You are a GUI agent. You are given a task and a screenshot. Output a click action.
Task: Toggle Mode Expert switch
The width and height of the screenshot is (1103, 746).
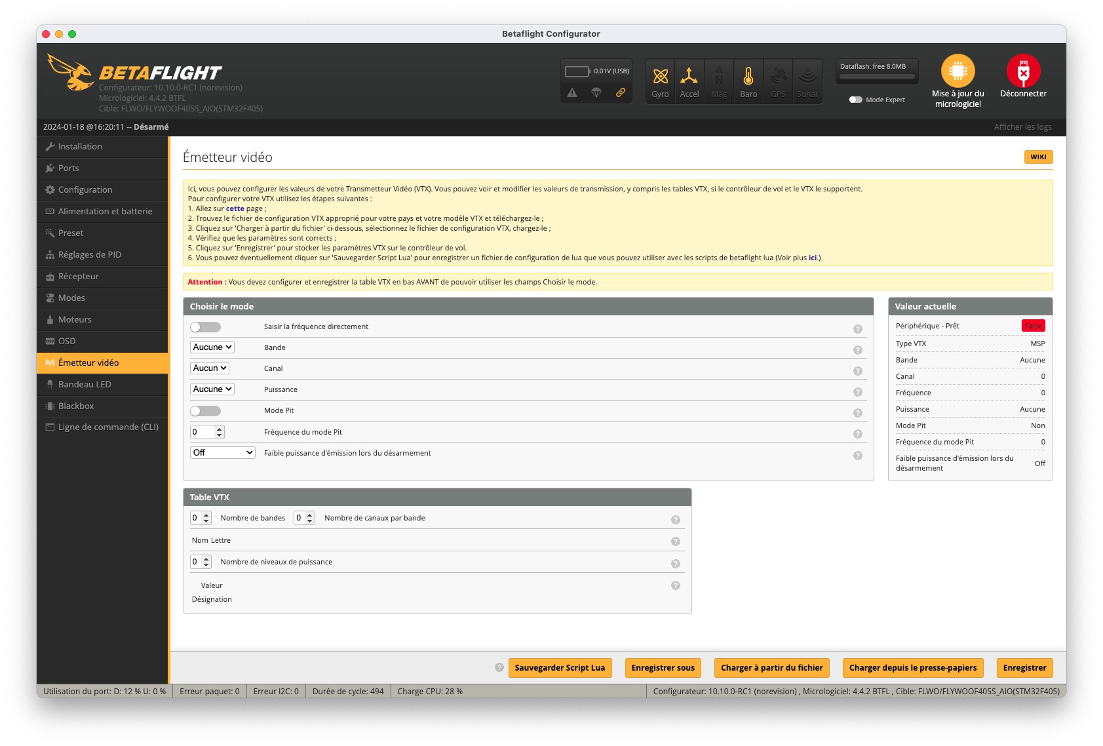point(855,100)
